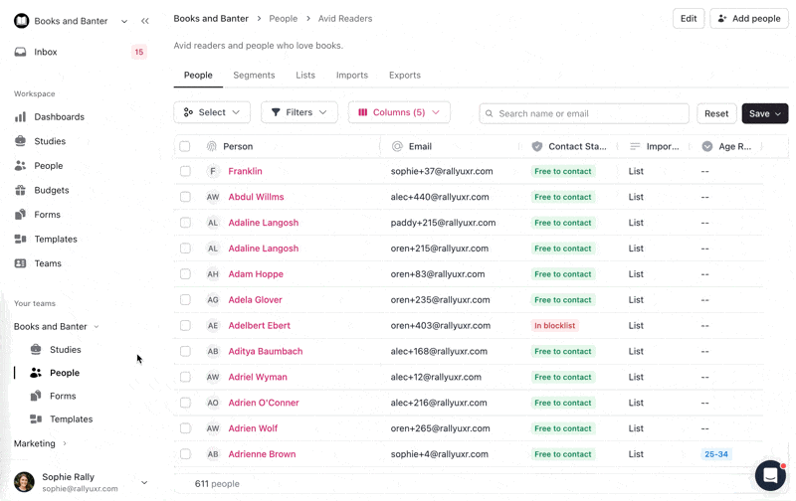Click the Contact Status shield icon
Screen dimensions: 796x501
(536, 146)
